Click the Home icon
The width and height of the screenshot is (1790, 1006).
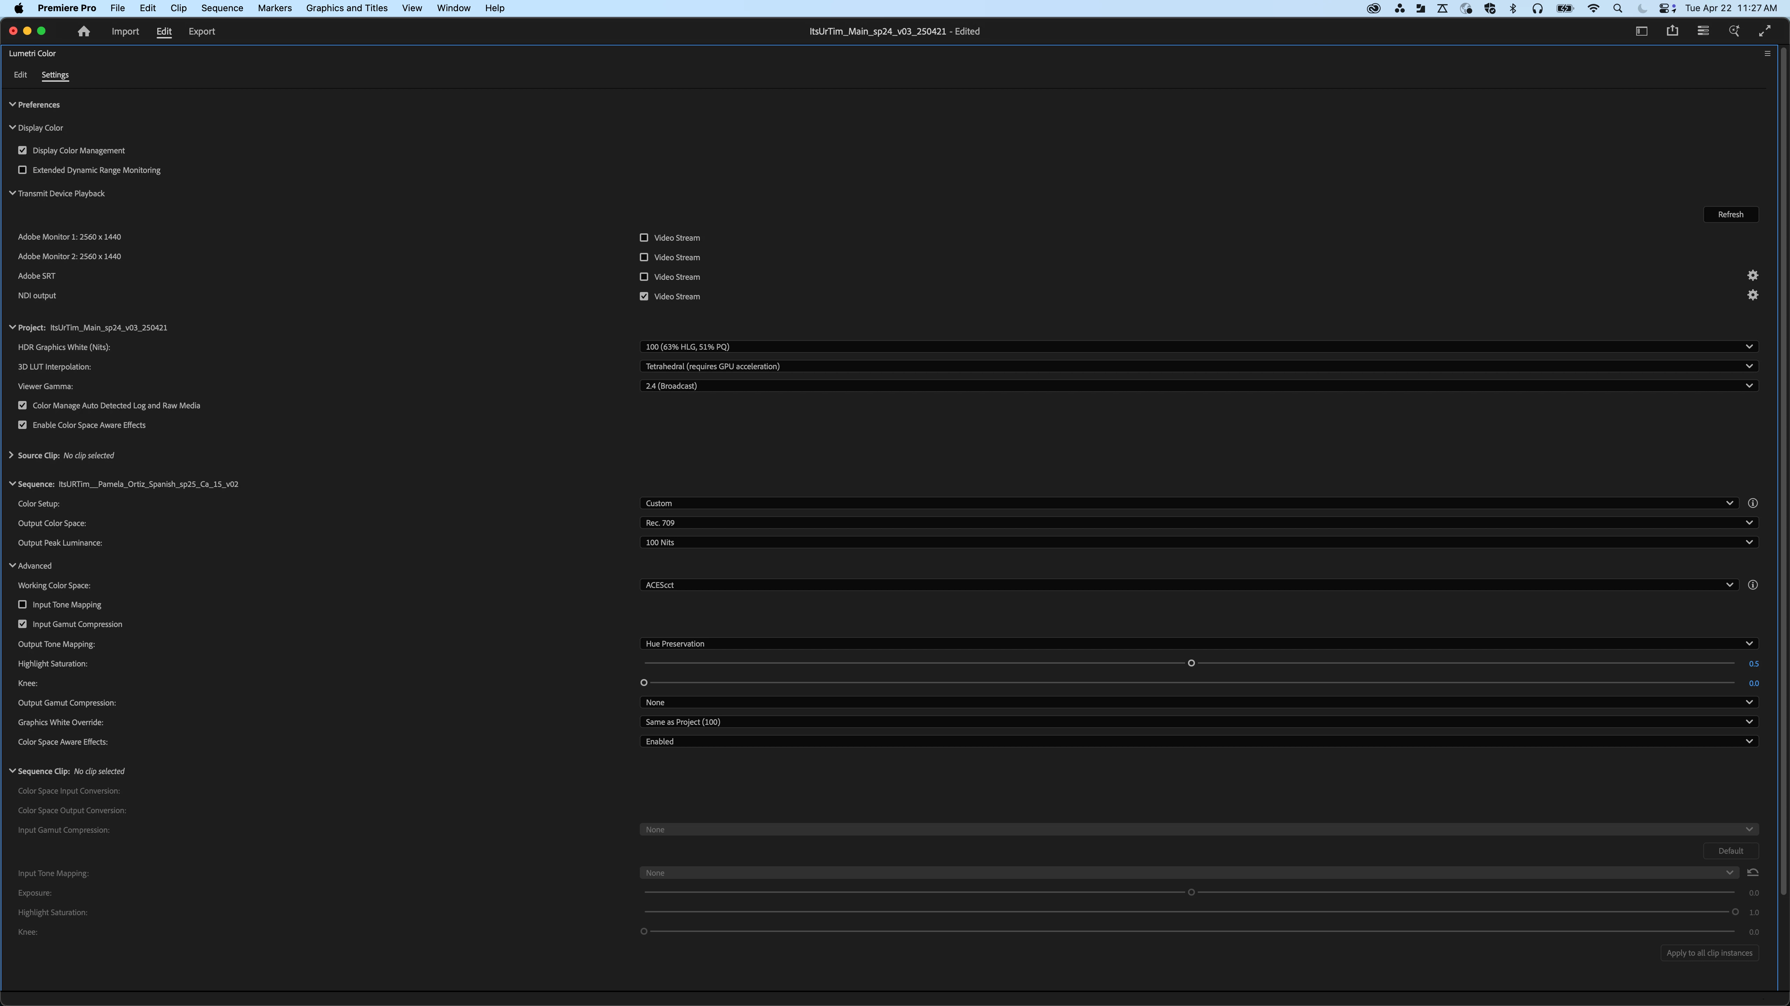point(84,31)
